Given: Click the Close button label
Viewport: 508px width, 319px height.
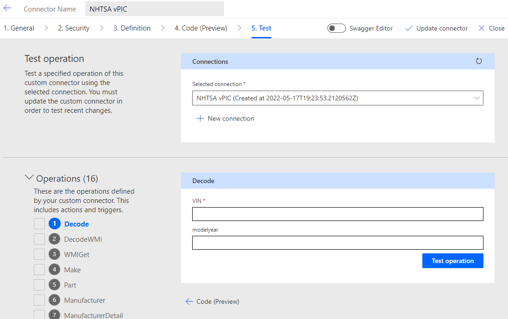Looking at the screenshot, I should click(x=496, y=28).
